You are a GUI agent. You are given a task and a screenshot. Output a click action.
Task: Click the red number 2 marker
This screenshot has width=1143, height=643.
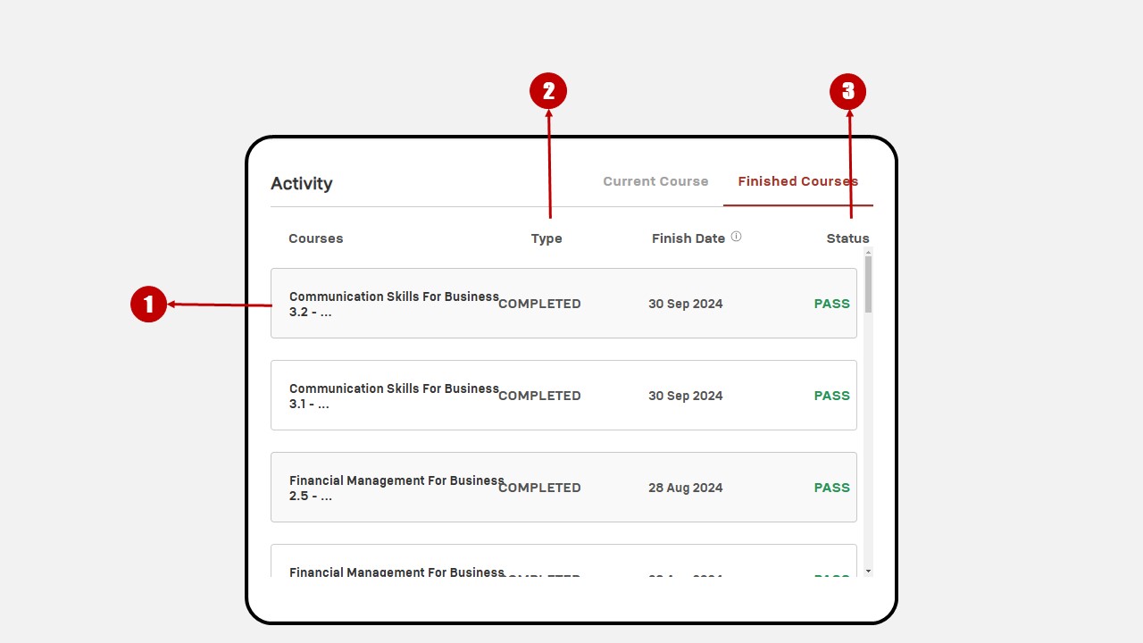548,91
